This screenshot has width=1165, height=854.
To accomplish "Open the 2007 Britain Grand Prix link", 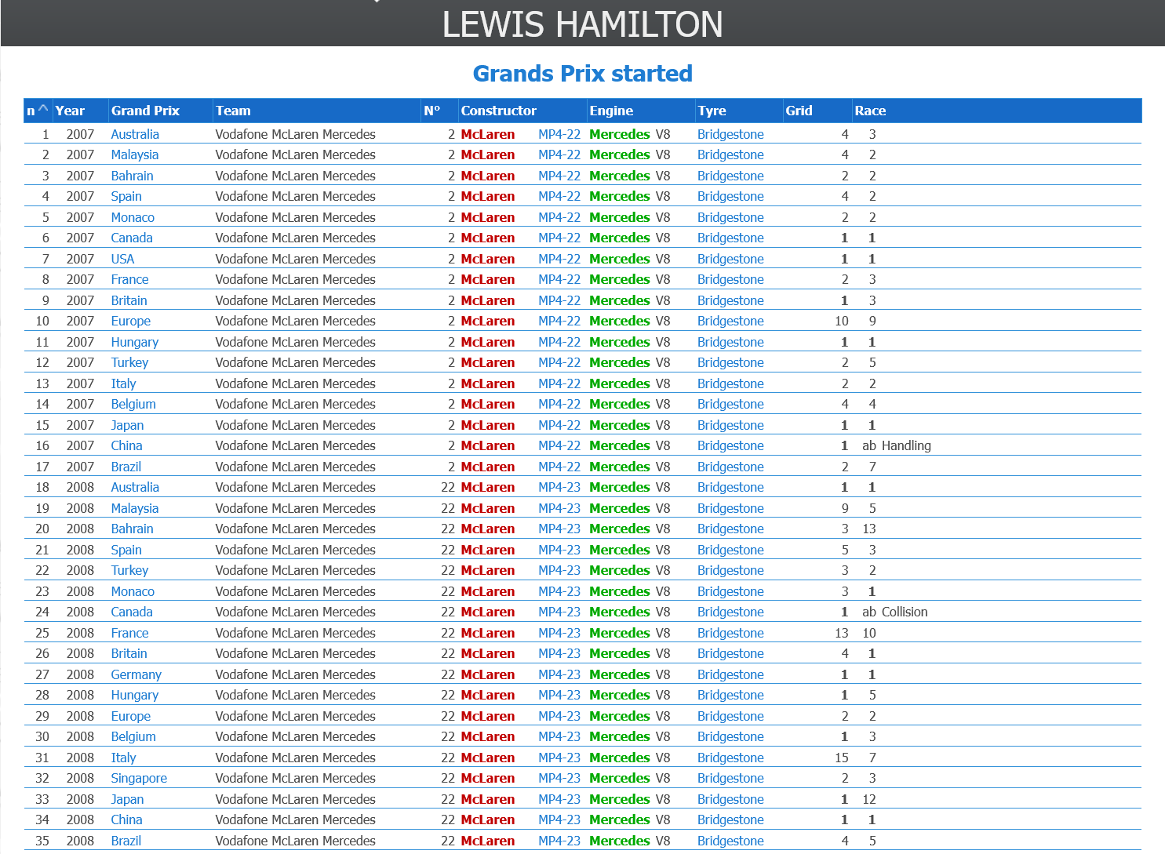I will point(129,300).
